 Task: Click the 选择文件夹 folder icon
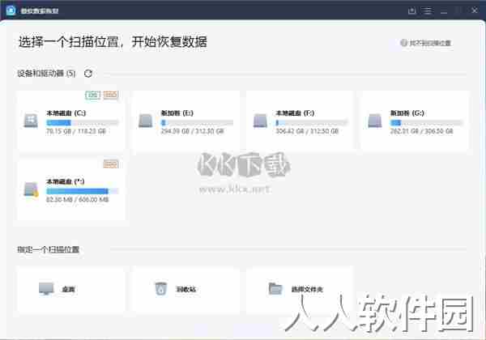click(x=275, y=289)
